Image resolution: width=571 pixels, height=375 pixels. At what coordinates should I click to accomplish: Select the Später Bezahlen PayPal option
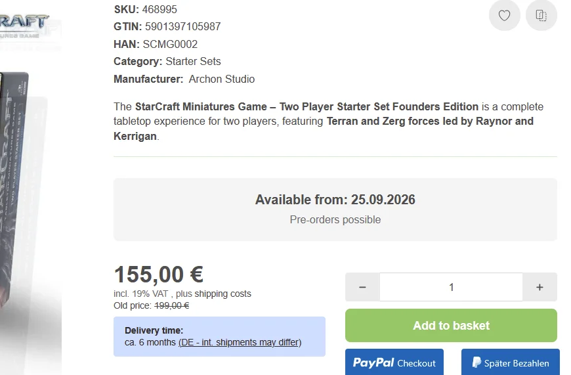pos(511,363)
